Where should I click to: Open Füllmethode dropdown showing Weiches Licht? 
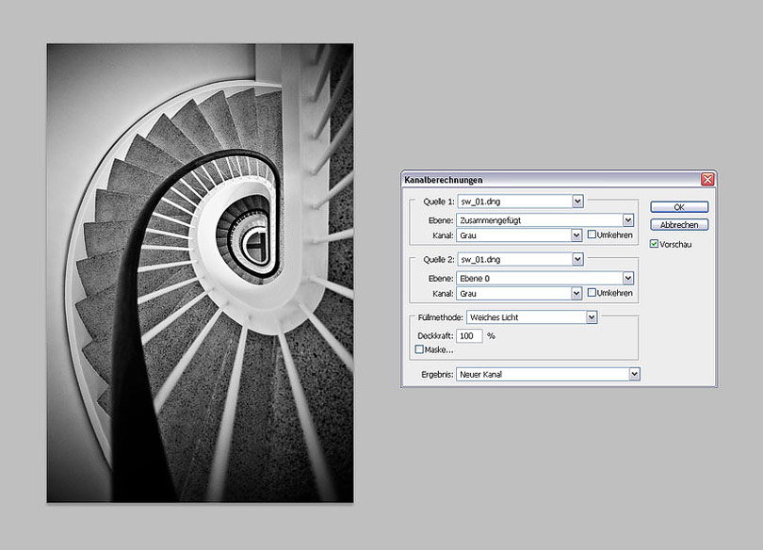click(531, 317)
